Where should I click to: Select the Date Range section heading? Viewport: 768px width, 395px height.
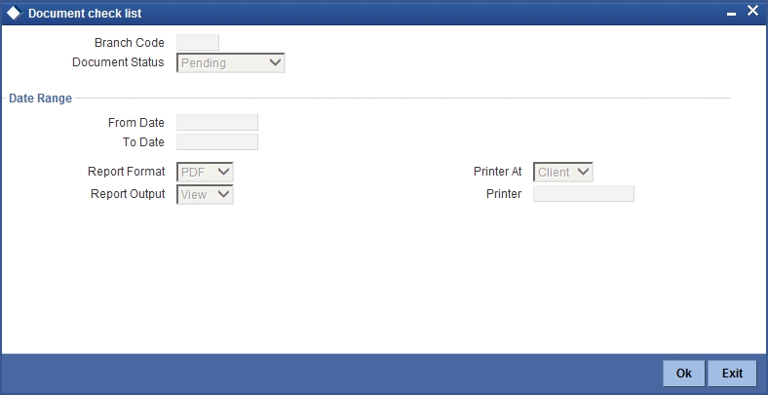click(x=41, y=98)
